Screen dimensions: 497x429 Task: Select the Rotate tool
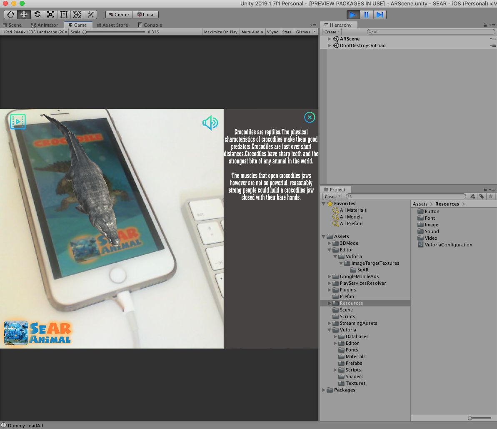pyautogui.click(x=37, y=15)
